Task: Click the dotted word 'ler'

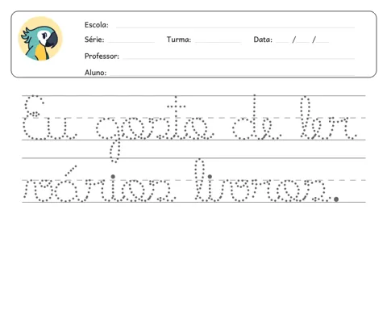Action: tap(328, 118)
